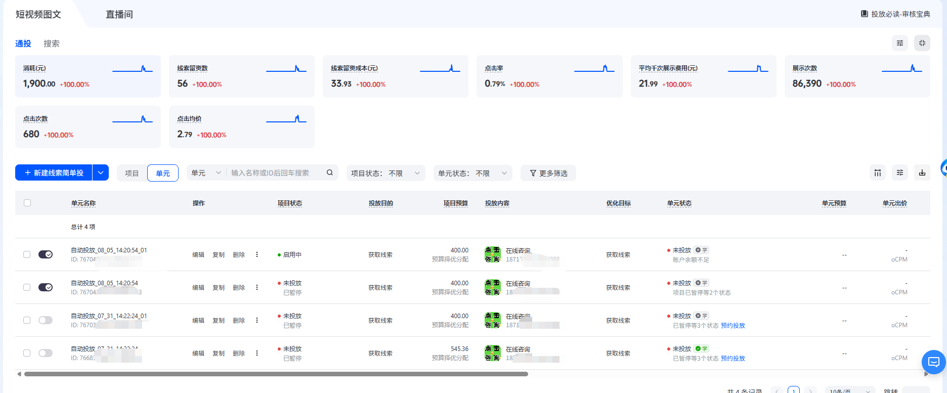
Task: Expand 更多筛选 filters
Action: [548, 173]
